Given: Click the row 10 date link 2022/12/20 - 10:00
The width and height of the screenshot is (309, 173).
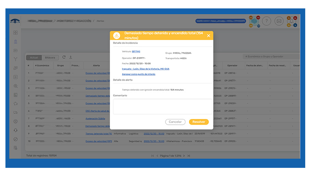Looking at the screenshot, I should tap(154, 141).
